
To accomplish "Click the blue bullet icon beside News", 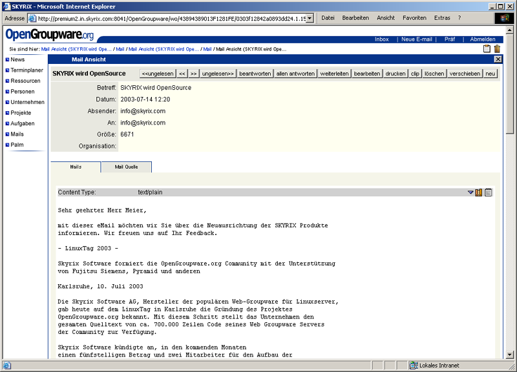I will coord(7,59).
